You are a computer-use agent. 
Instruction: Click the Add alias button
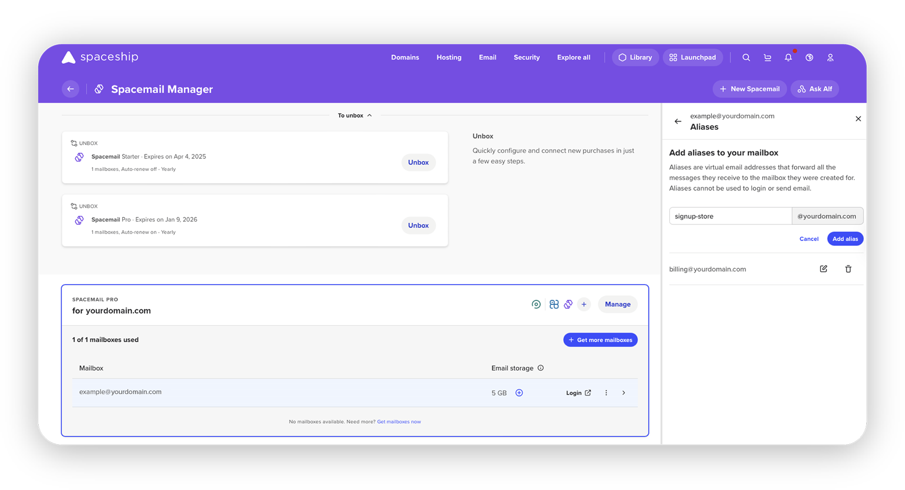(x=845, y=238)
